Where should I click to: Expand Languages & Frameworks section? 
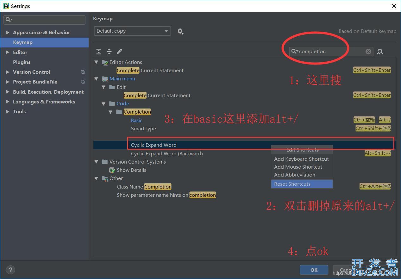pos(8,102)
